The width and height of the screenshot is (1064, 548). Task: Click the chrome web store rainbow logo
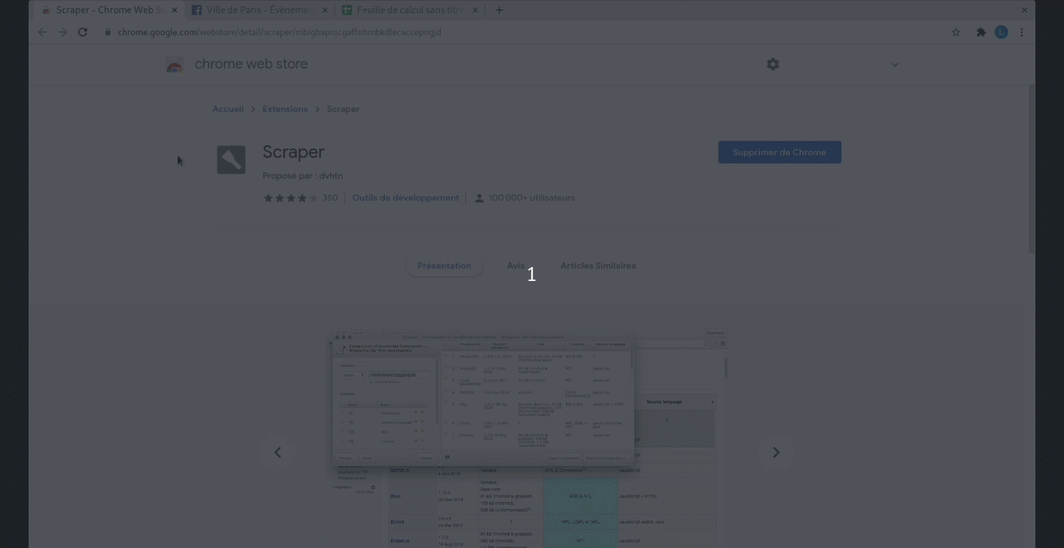174,65
